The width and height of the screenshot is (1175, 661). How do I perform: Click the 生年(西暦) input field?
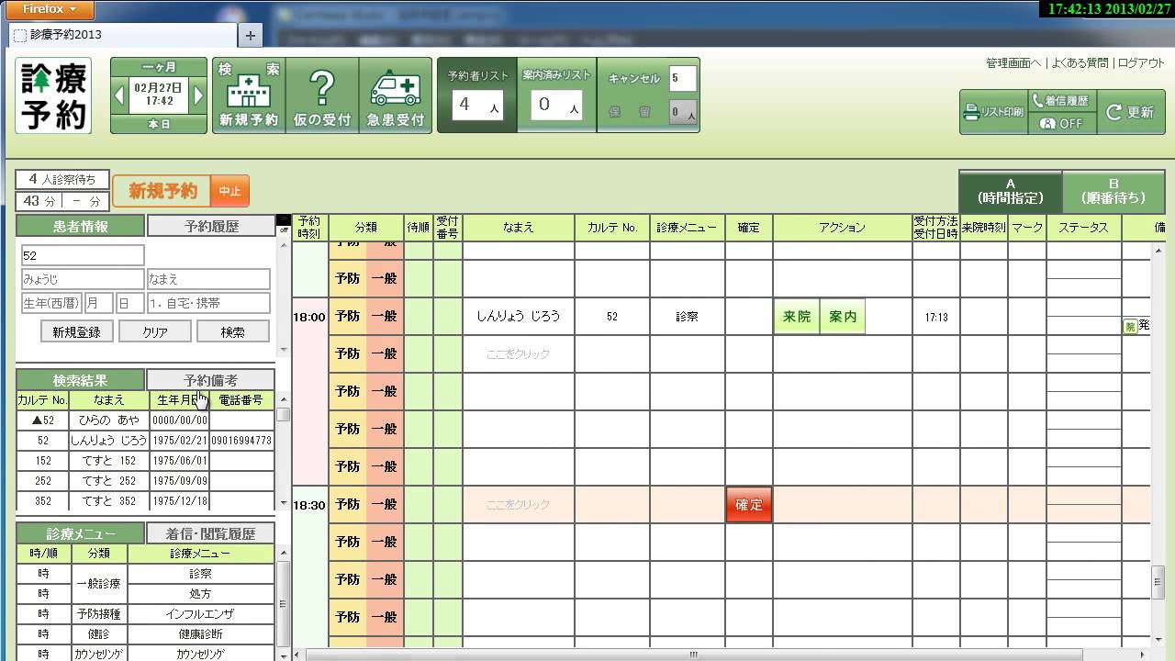tap(50, 303)
